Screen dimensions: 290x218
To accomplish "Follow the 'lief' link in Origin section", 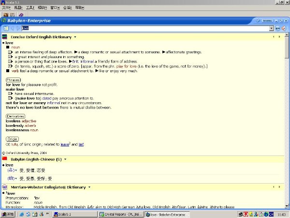I will 81,144.
